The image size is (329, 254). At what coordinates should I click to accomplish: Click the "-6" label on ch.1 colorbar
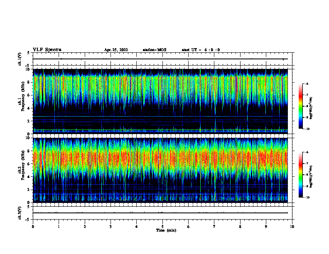click(307, 83)
